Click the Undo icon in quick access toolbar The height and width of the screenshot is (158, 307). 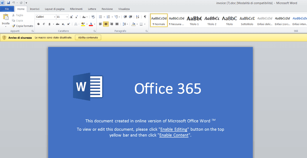tap(13, 3)
